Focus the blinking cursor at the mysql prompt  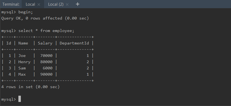(19, 99)
